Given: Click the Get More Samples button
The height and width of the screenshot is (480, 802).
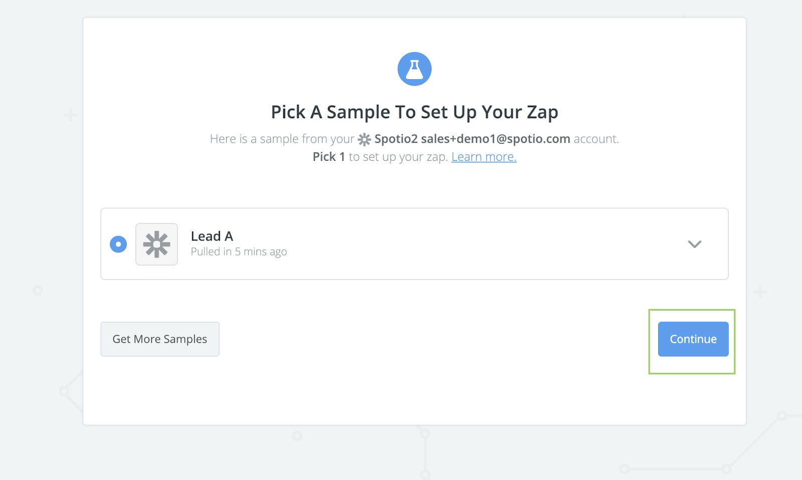Looking at the screenshot, I should tap(160, 339).
